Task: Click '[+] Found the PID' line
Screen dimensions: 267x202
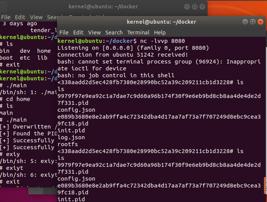Action: coord(28,134)
